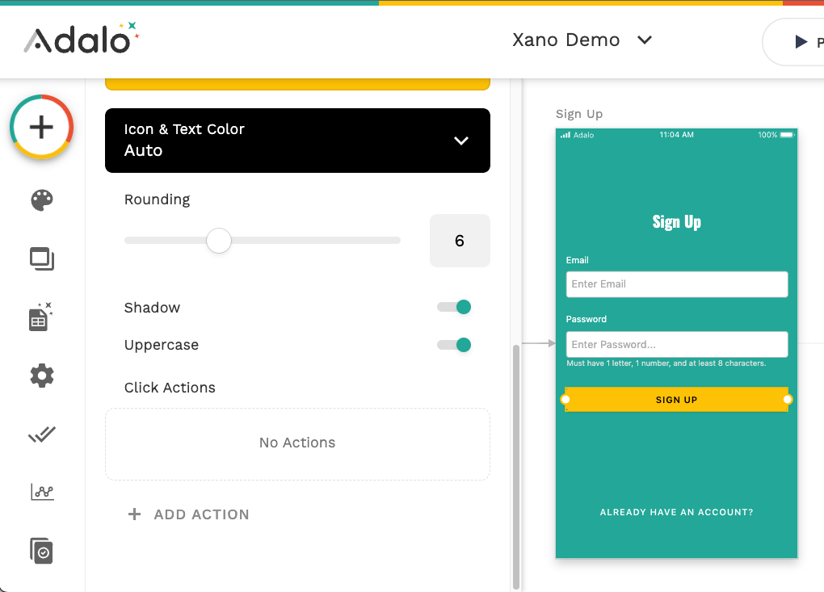Turn off the Uppercase toggle
Screen dimensions: 824x592
454,345
